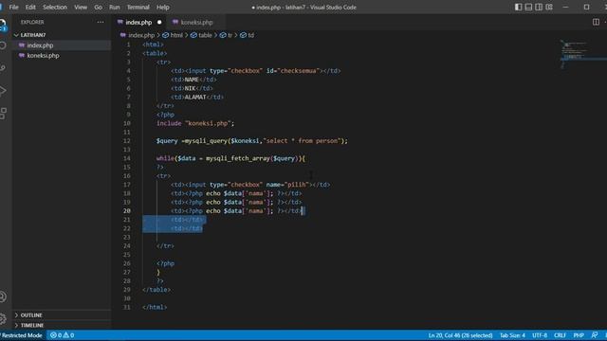Click the PHP icon on index.php tab
607x341 pixels.
tap(120, 22)
